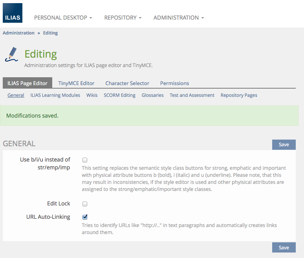Open the Character Selector tab
Screen dimensions: 304x258
click(x=127, y=83)
